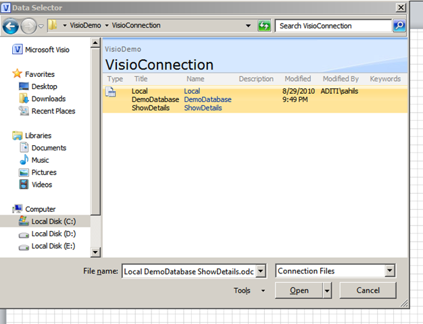Open Recent Places in Favorites
423x324 pixels.
(x=53, y=111)
